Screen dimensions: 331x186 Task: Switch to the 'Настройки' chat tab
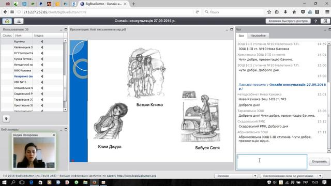click(x=258, y=36)
